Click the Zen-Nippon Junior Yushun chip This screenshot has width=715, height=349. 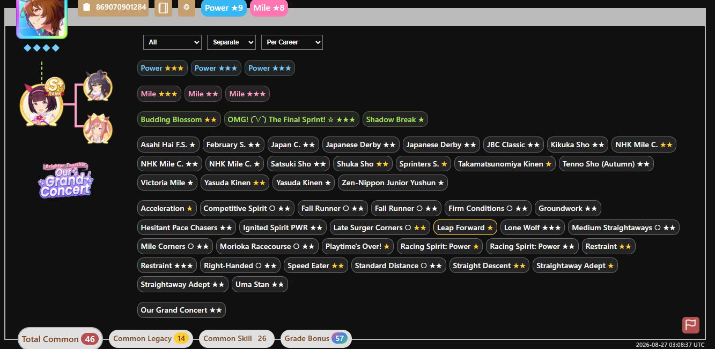tap(393, 183)
